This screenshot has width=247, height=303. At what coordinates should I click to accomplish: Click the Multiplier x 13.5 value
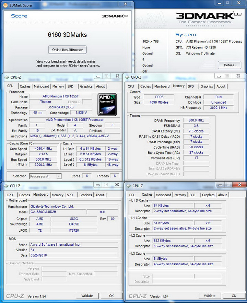pos(43,154)
